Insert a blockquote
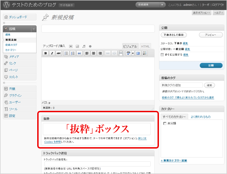 pos(79,53)
